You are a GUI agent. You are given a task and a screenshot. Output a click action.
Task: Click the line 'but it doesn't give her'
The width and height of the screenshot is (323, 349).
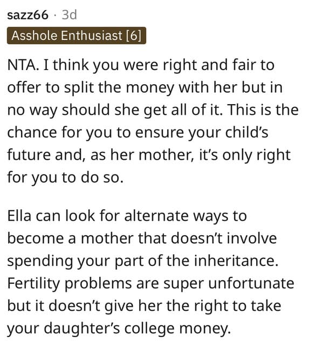[144, 306]
